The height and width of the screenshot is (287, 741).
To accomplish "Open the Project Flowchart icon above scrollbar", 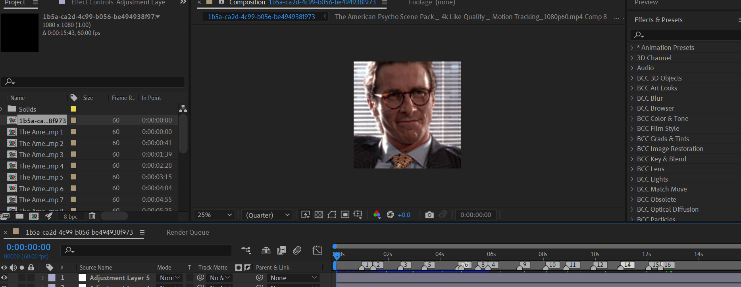I will point(183,109).
